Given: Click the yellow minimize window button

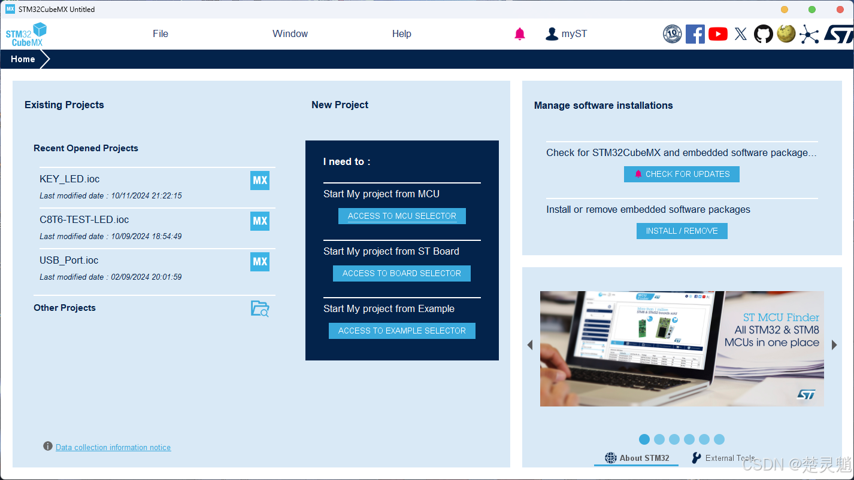Looking at the screenshot, I should [785, 10].
